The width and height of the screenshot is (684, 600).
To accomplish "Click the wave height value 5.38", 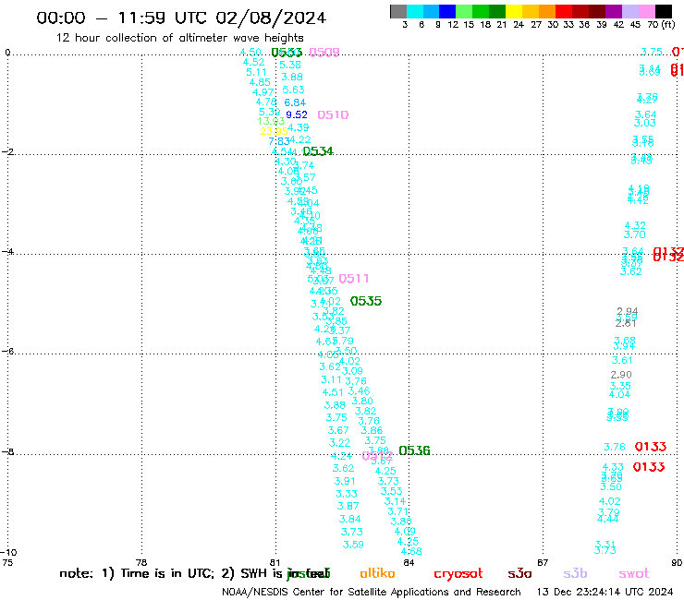I will [x=290, y=65].
